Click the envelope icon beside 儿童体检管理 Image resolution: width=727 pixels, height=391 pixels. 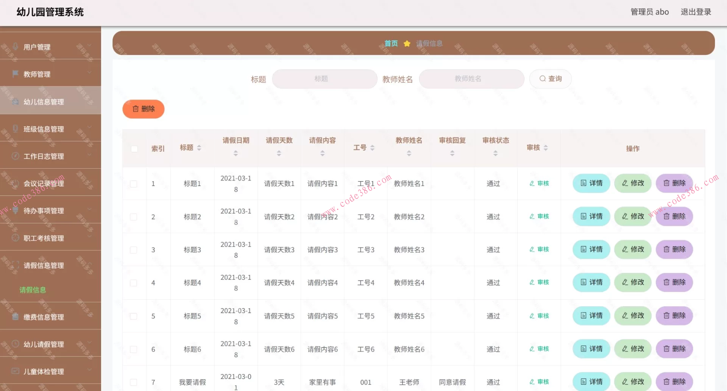click(x=15, y=371)
